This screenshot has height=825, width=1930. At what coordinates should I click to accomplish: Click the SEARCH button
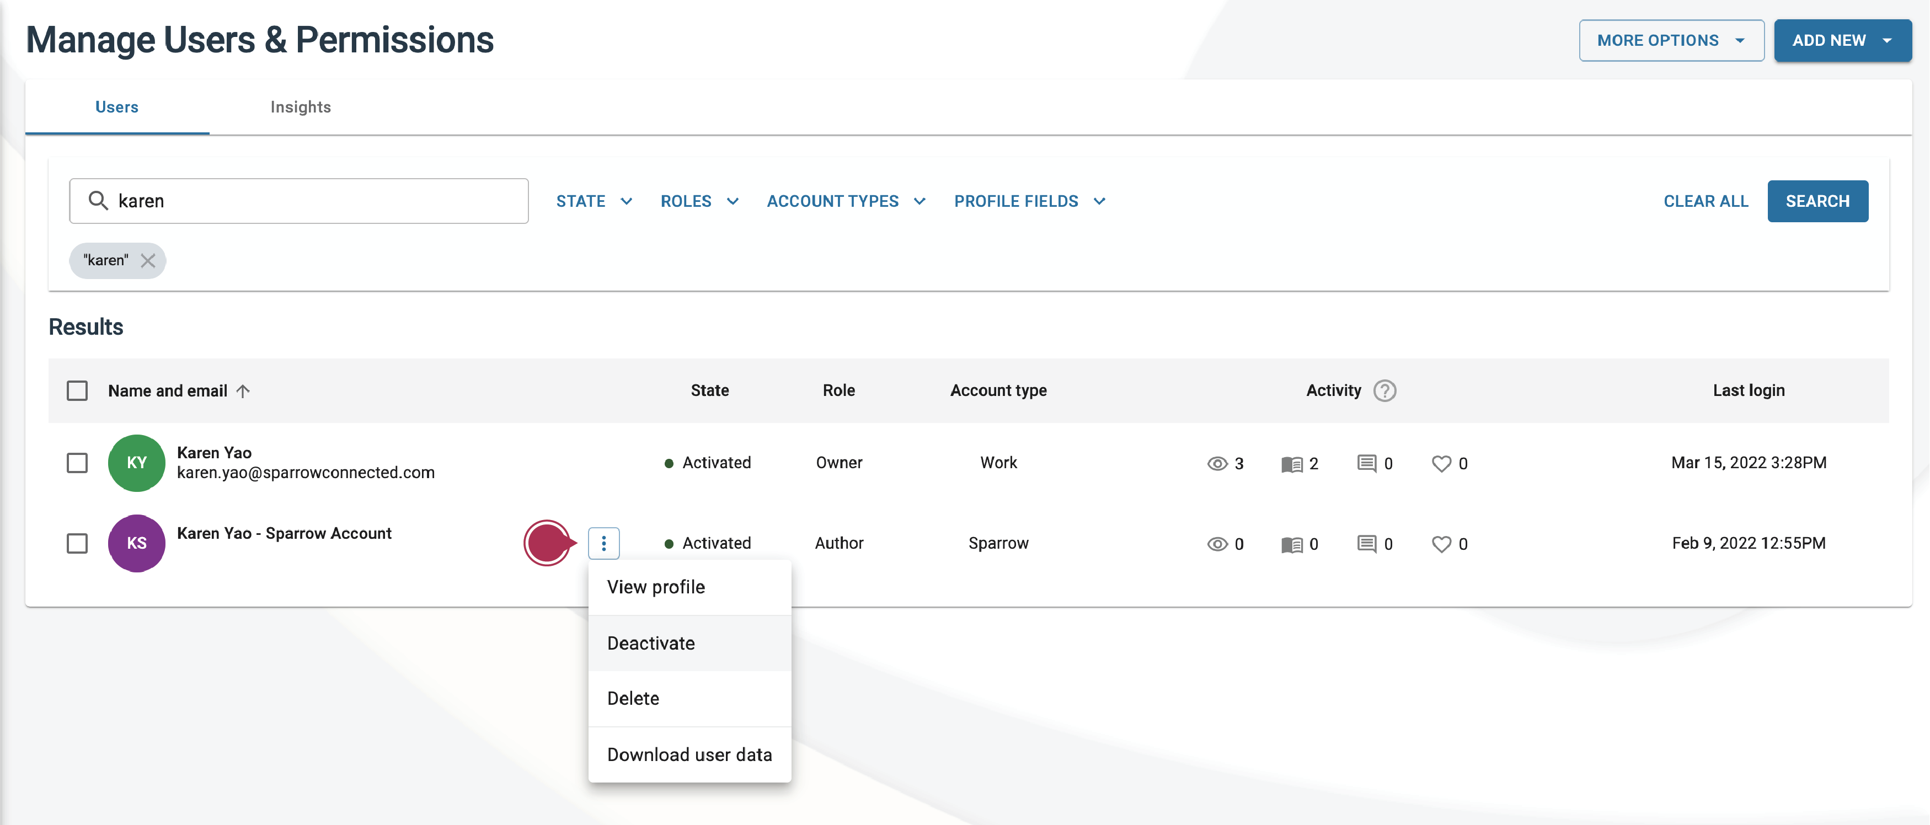[x=1817, y=201]
